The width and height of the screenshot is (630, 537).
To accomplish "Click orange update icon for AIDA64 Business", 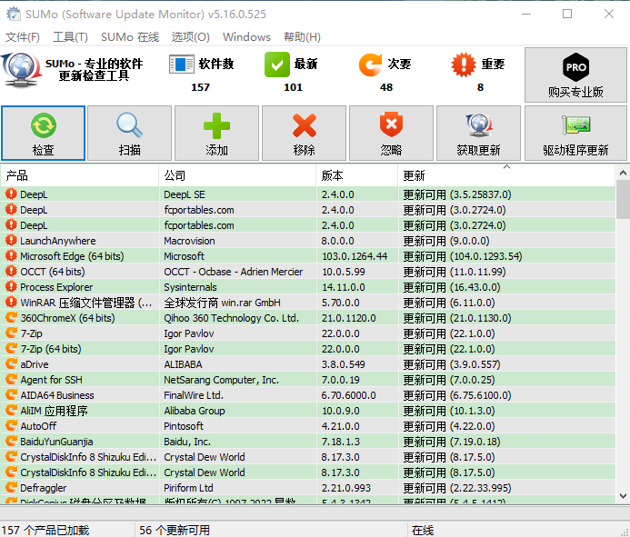I will coord(11,395).
